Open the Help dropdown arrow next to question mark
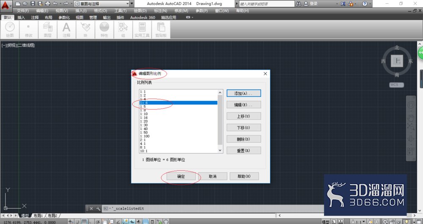The image size is (423, 224). (370, 4)
